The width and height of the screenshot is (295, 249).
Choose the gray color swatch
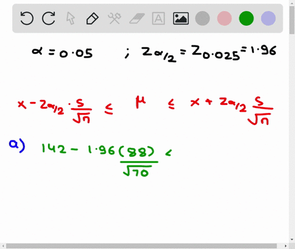pos(202,18)
